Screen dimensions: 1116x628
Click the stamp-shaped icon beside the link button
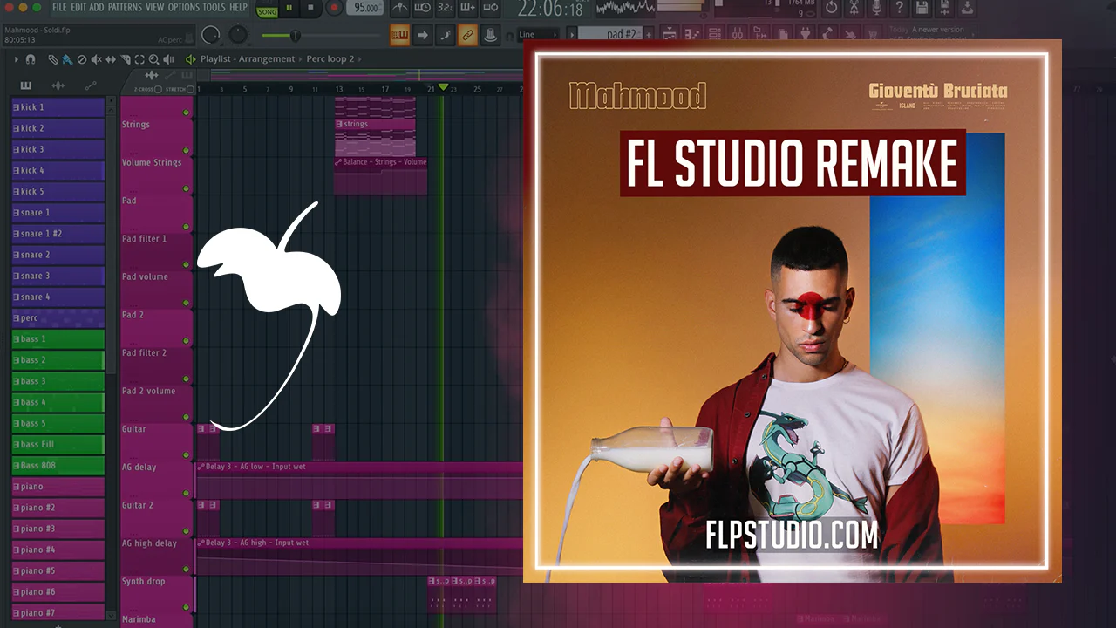[490, 35]
